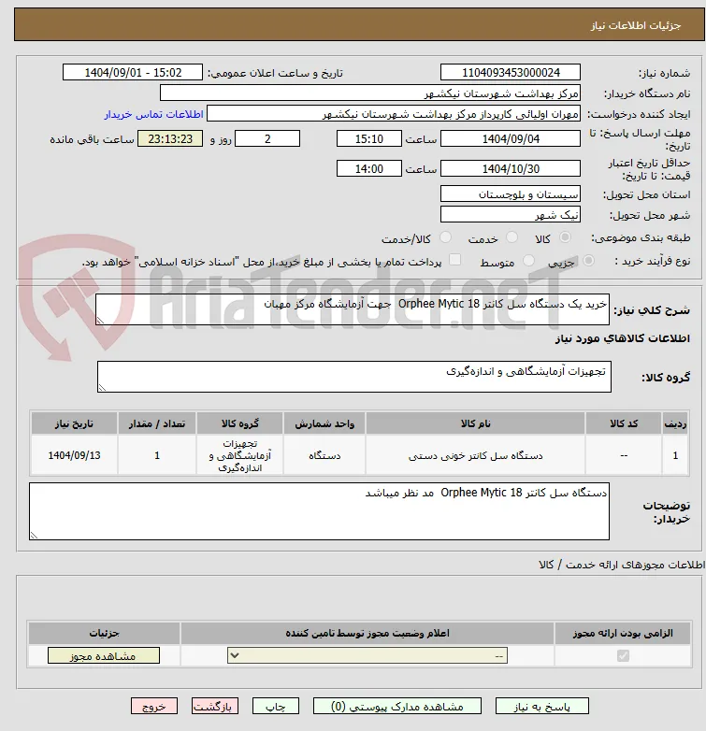This screenshot has width=706, height=731.
Task: Click the item code cell showing --
Action: point(624,455)
